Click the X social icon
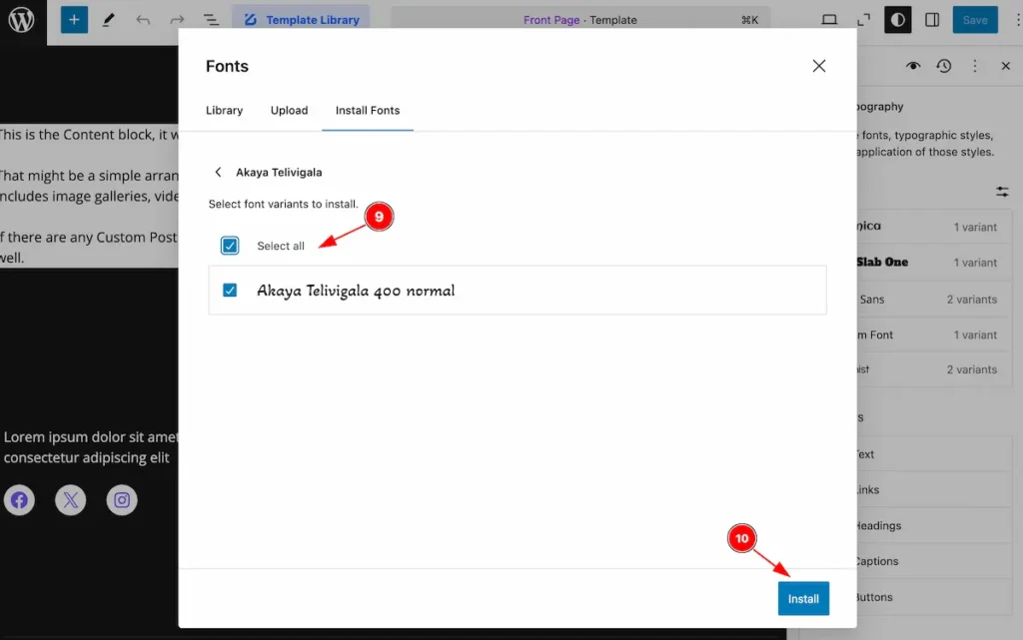The image size is (1023, 640). (71, 500)
